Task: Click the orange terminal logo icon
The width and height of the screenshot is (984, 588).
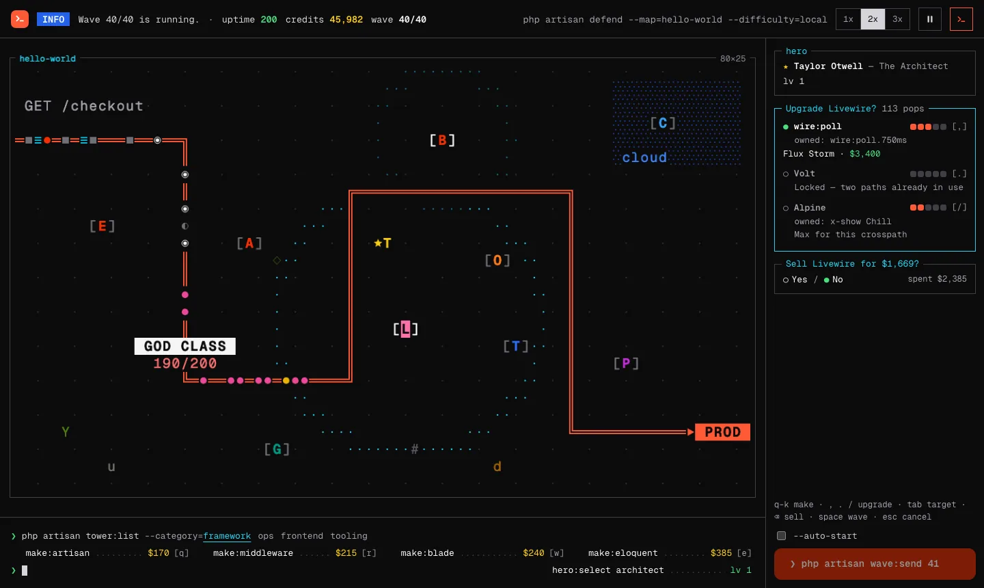Action: 20,19
